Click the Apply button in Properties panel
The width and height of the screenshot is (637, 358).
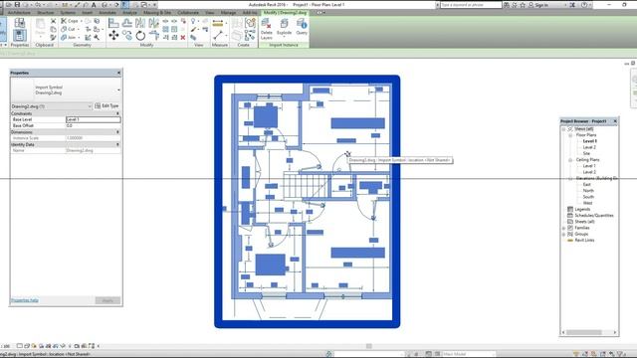point(107,300)
